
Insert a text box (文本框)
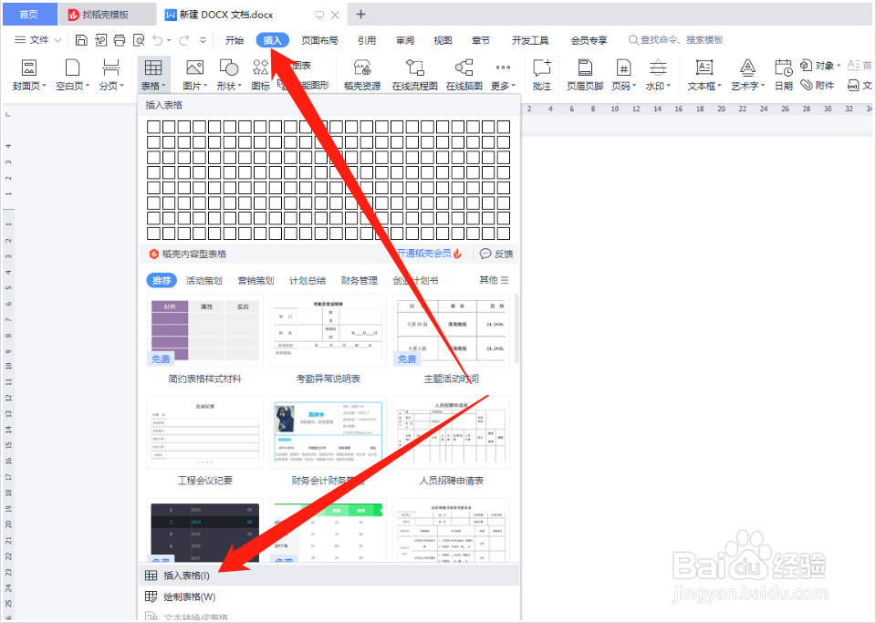pos(704,74)
